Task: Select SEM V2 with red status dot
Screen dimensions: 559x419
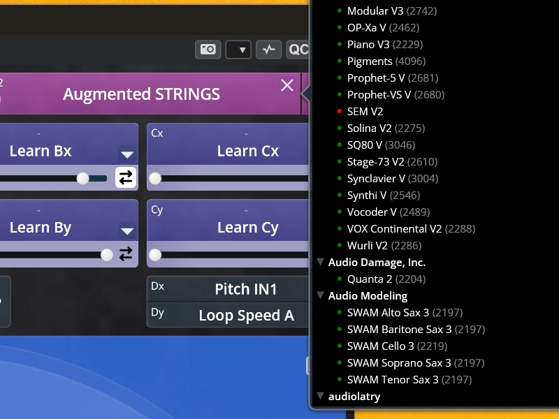Action: [x=365, y=111]
